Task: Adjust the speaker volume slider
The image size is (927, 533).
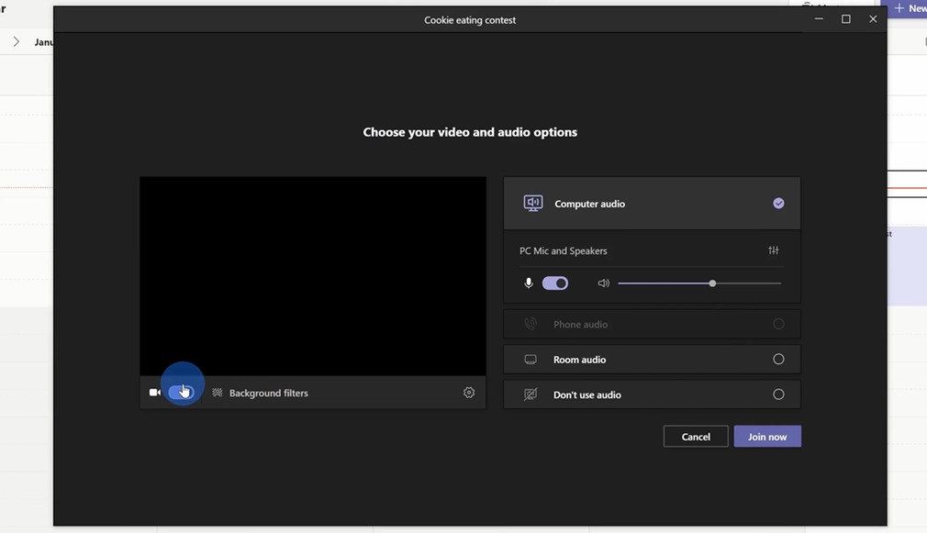Action: 712,283
